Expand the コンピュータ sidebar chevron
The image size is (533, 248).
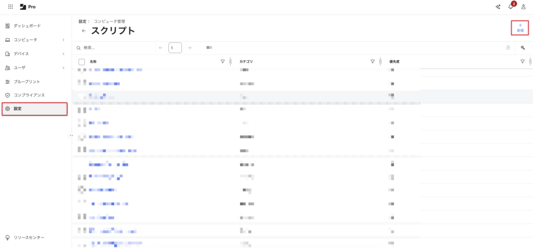(64, 40)
